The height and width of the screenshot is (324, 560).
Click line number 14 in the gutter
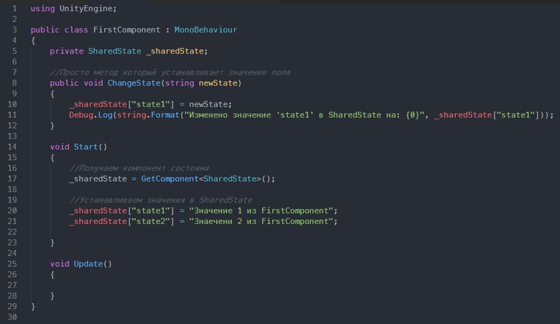pos(12,147)
